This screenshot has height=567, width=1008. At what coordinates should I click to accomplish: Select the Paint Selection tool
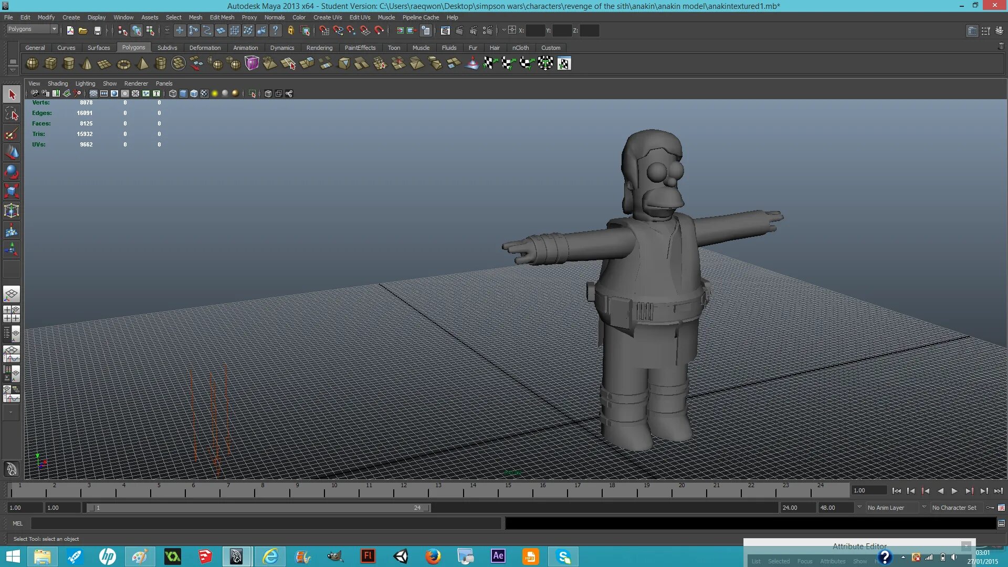tap(12, 133)
